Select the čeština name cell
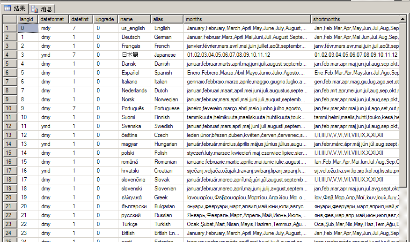This screenshot has height=242, width=410. [134, 135]
